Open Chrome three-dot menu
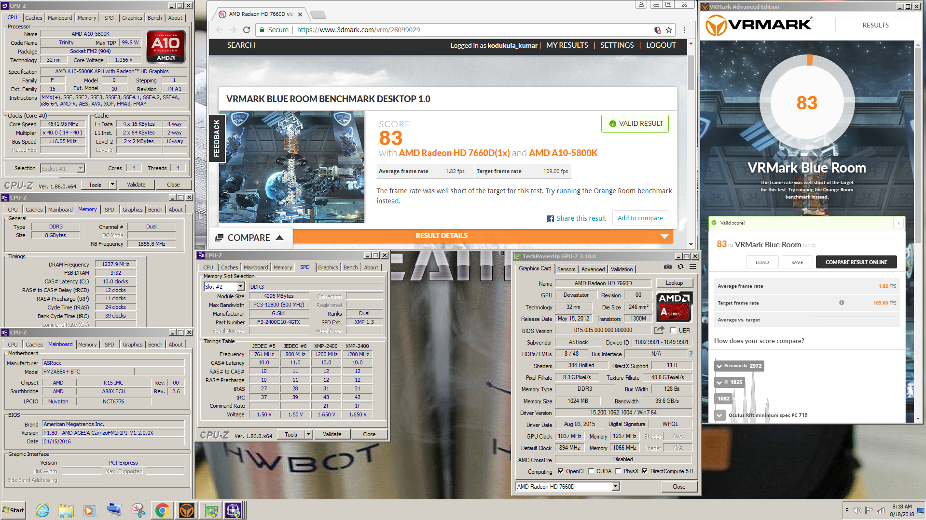Image resolution: width=926 pixels, height=520 pixels. point(684,30)
